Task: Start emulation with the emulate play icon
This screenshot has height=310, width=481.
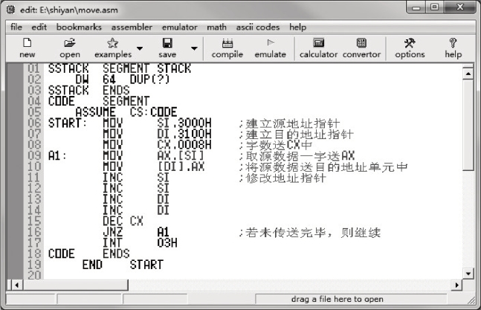Action: [271, 42]
